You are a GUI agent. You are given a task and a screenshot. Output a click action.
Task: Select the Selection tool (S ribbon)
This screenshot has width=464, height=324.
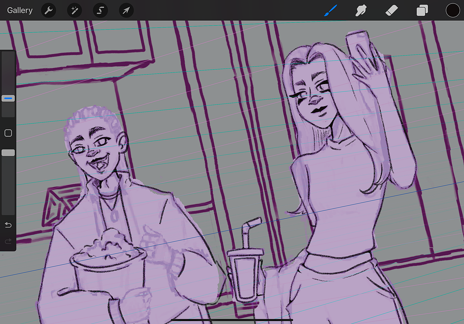click(100, 10)
